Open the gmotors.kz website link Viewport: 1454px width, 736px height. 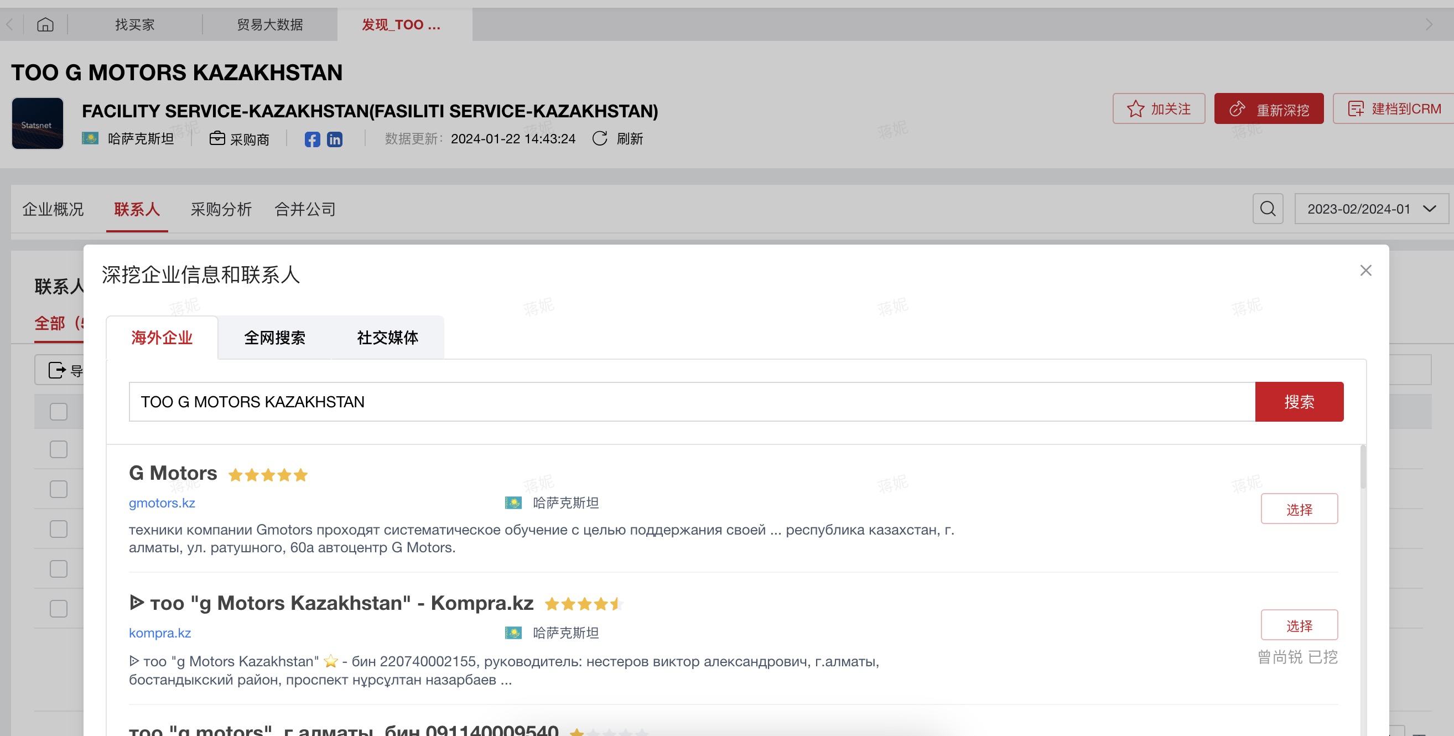162,503
